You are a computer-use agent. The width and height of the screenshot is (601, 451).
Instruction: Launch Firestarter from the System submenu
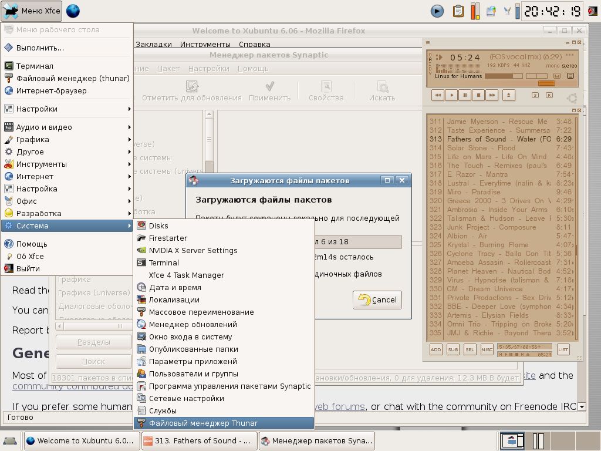(168, 238)
